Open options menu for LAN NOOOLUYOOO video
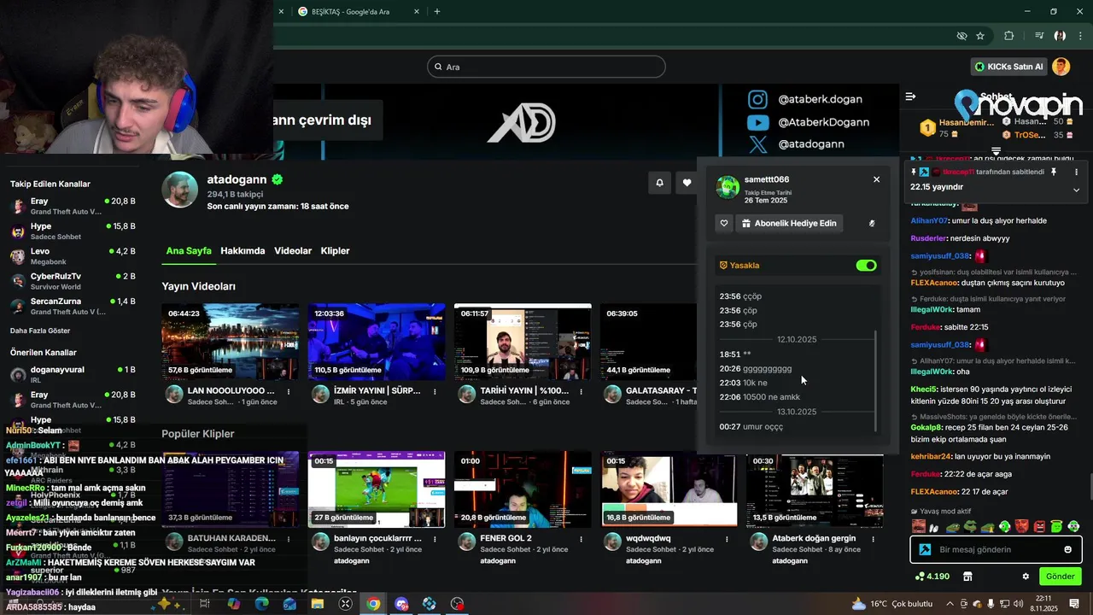The image size is (1093, 615). point(289,392)
